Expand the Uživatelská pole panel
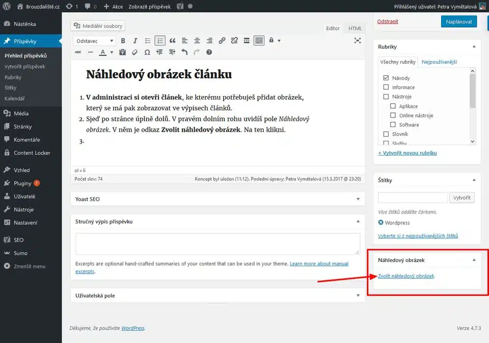Image resolution: width=489 pixels, height=343 pixels. [x=358, y=295]
